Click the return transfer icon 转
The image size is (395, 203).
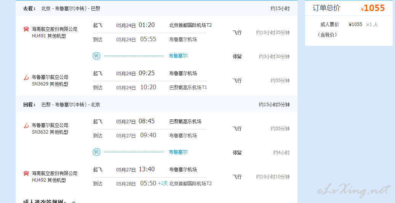point(96,152)
